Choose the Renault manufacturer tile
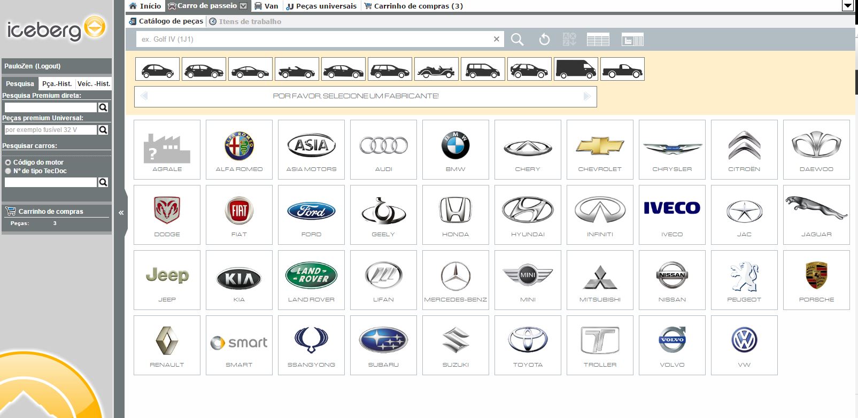Viewport: 858px width, 418px height. click(167, 345)
